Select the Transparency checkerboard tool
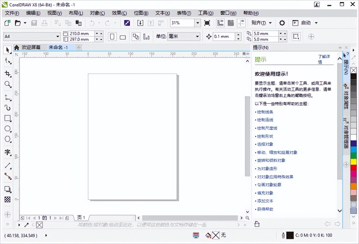 click(8, 199)
